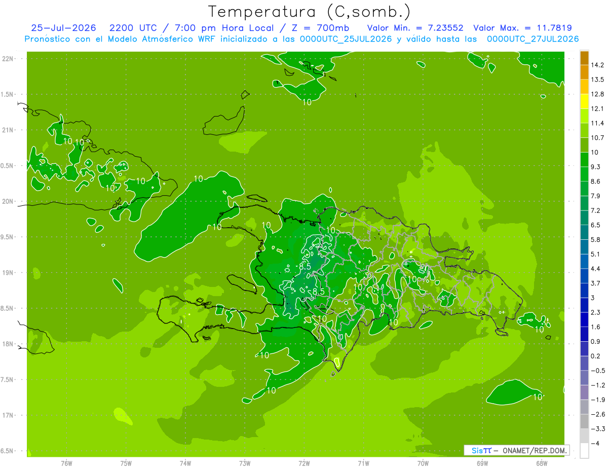Click the 73W longitude axis label
608x470 pixels.
point(245,463)
